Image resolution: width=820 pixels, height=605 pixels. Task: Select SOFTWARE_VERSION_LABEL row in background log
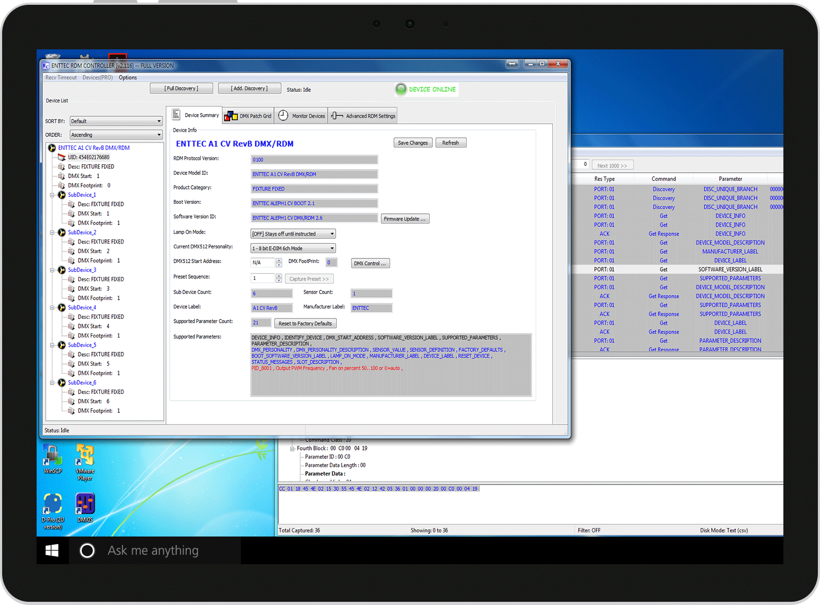click(677, 270)
